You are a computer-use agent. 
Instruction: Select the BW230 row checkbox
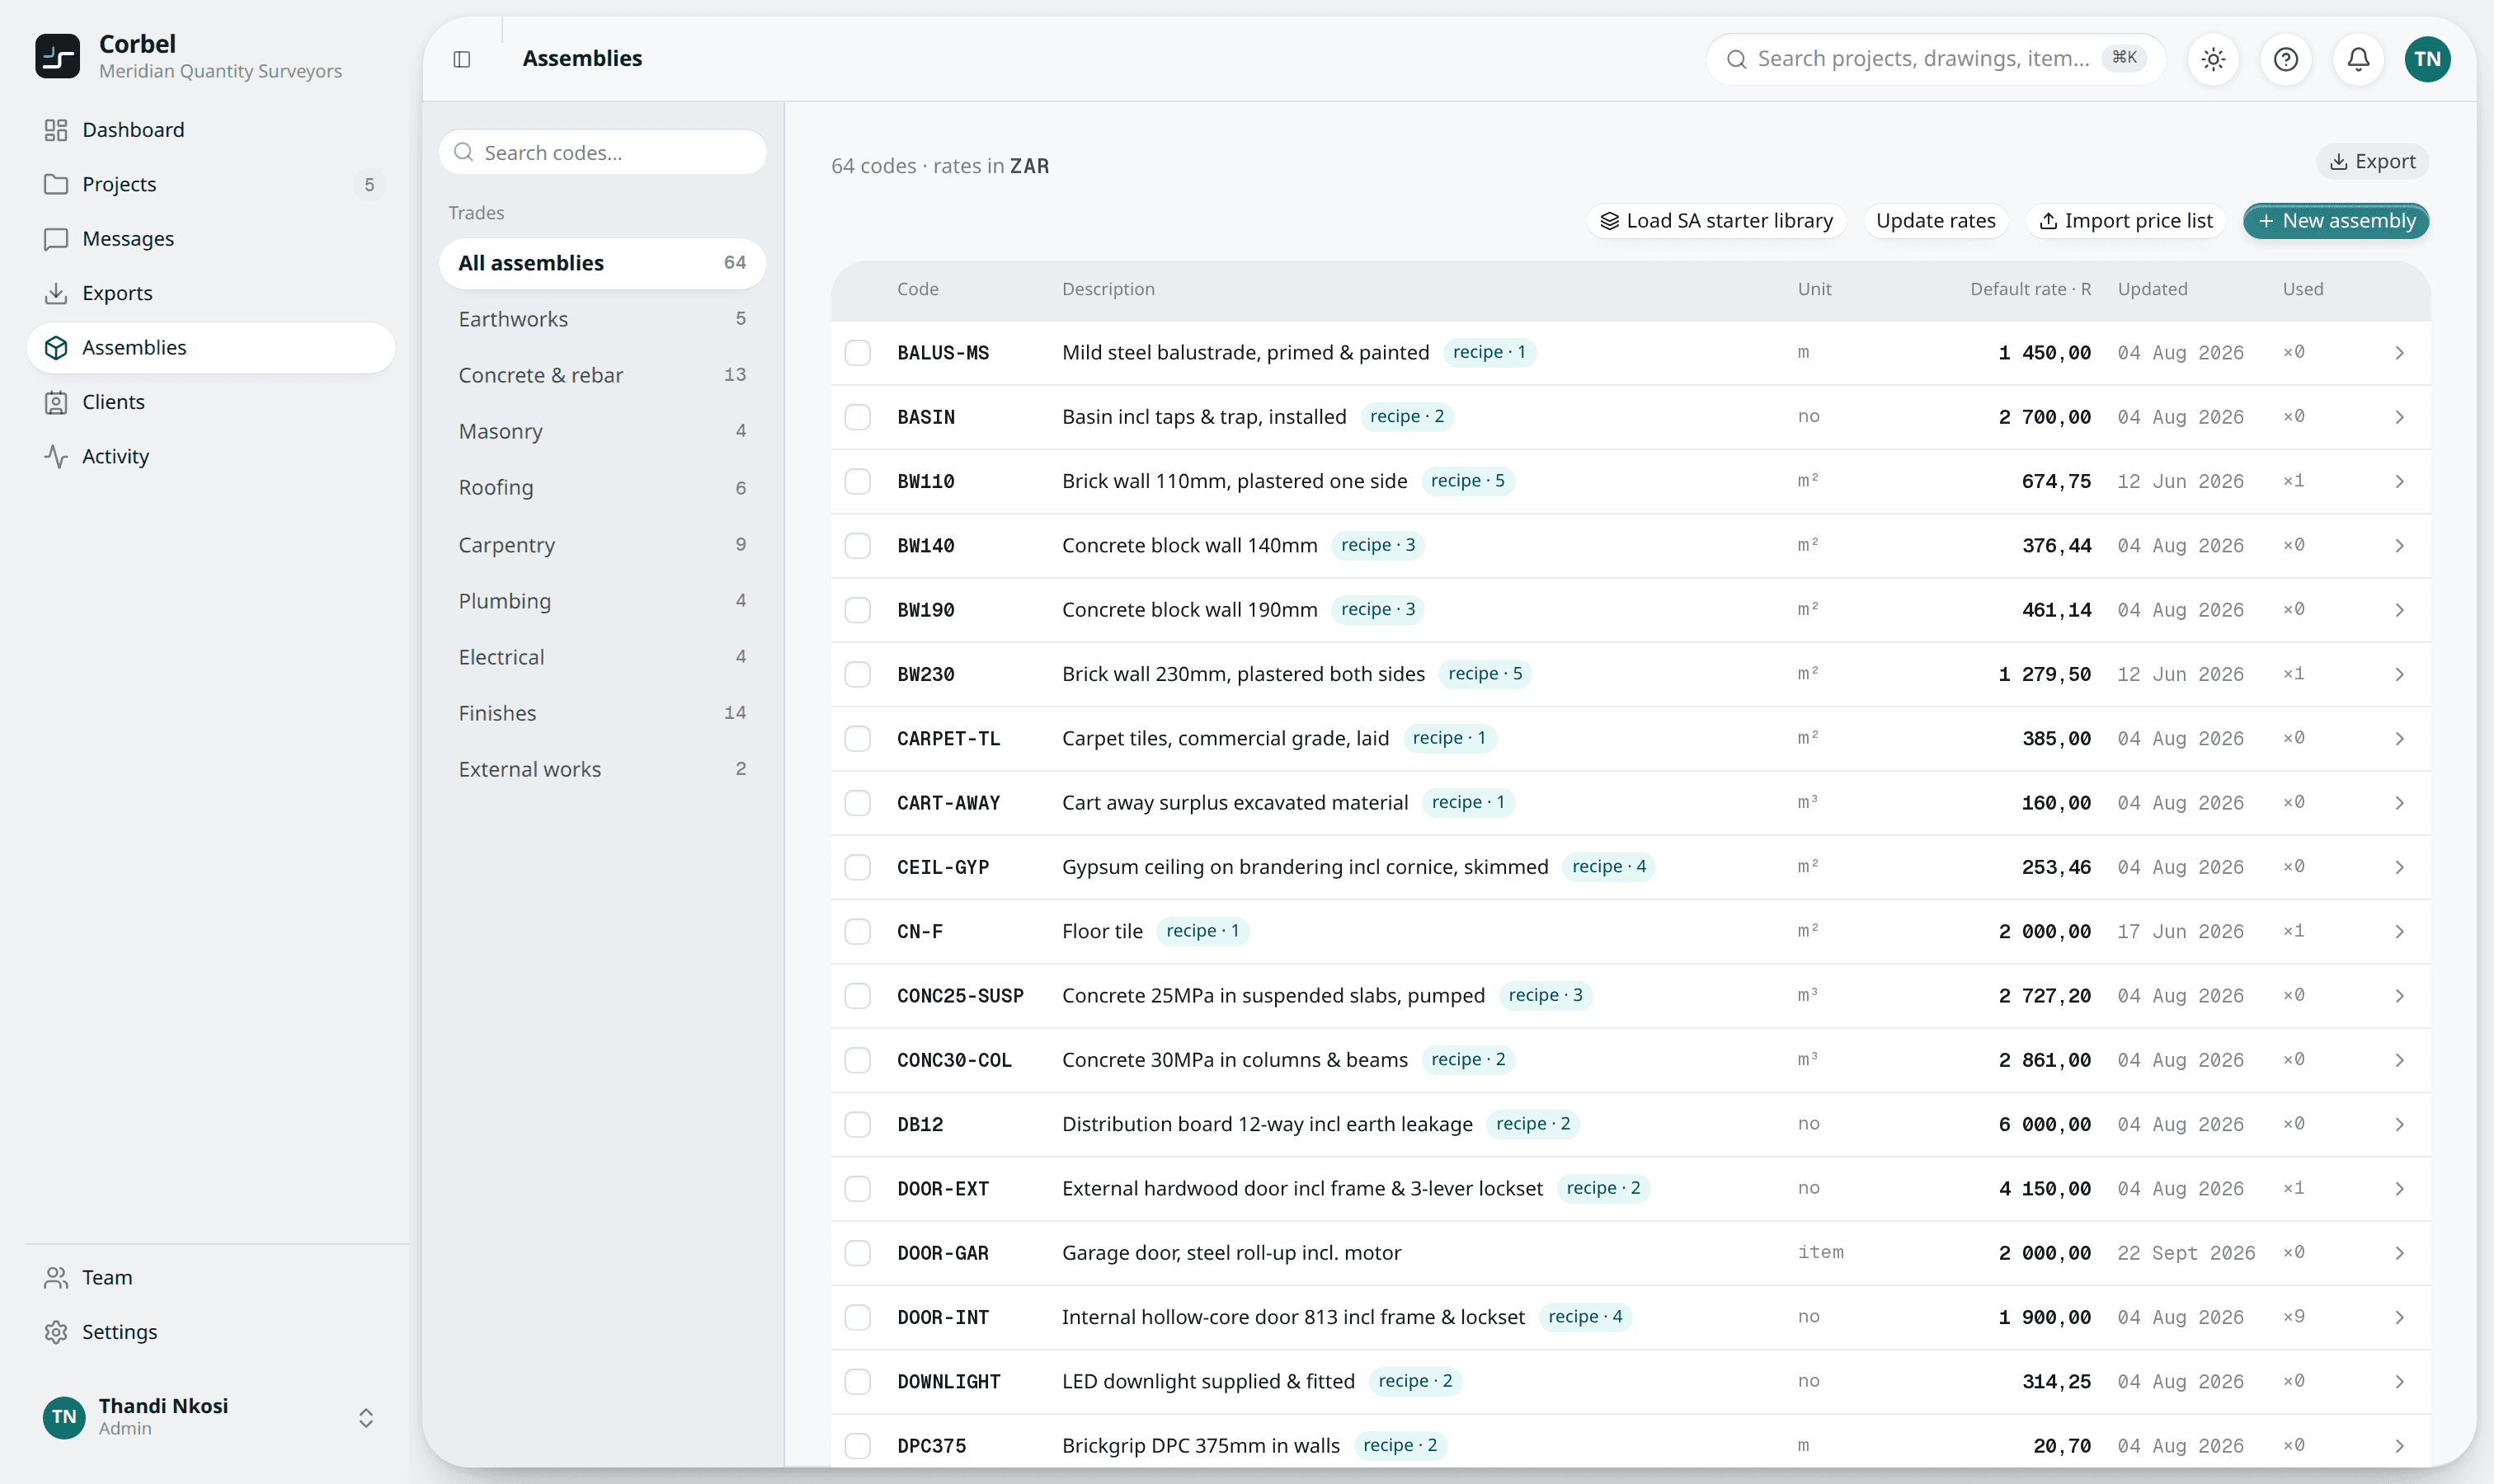click(x=858, y=674)
